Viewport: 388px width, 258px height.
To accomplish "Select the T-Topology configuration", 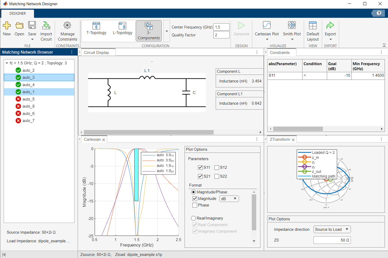I will click(x=96, y=26).
